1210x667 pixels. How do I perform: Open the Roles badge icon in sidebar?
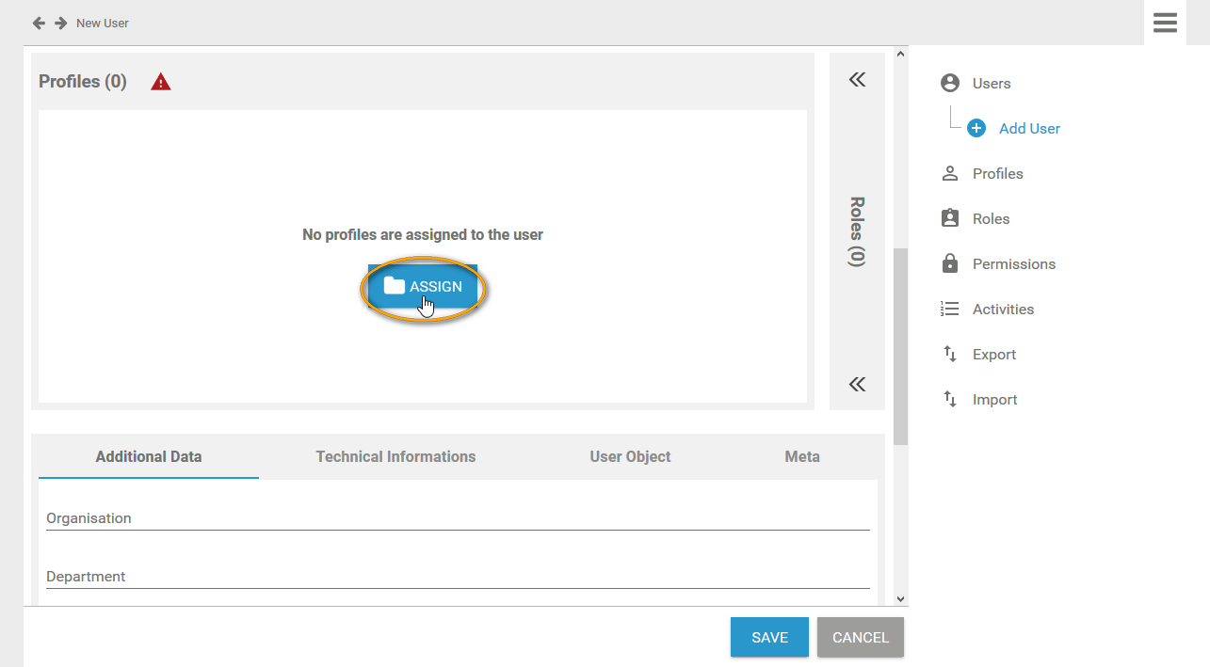tap(949, 218)
